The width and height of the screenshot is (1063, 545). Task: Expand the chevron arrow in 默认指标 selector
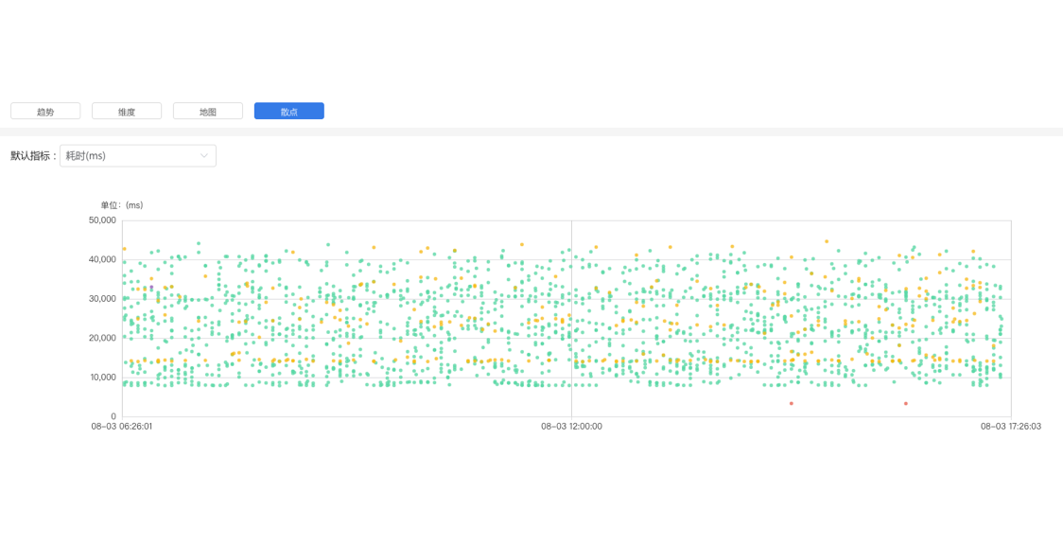click(x=204, y=156)
